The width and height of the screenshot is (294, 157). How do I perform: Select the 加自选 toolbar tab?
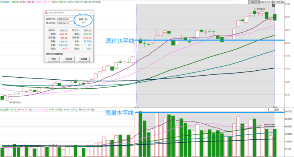tap(263, 2)
